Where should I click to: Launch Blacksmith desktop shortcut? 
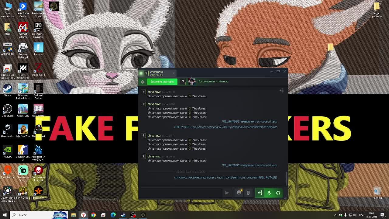tap(38, 193)
